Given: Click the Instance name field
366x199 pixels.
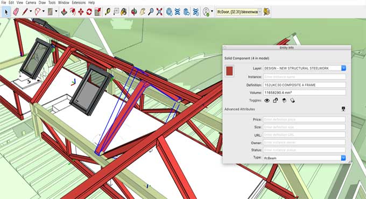Looking at the screenshot, I should 305,77.
